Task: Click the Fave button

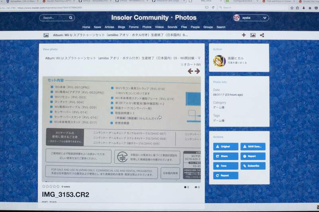Action: tap(226, 166)
